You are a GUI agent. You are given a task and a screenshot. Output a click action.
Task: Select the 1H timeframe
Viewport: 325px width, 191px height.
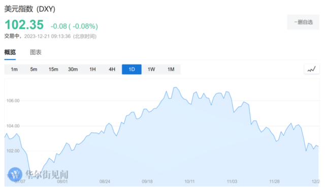pos(92,69)
